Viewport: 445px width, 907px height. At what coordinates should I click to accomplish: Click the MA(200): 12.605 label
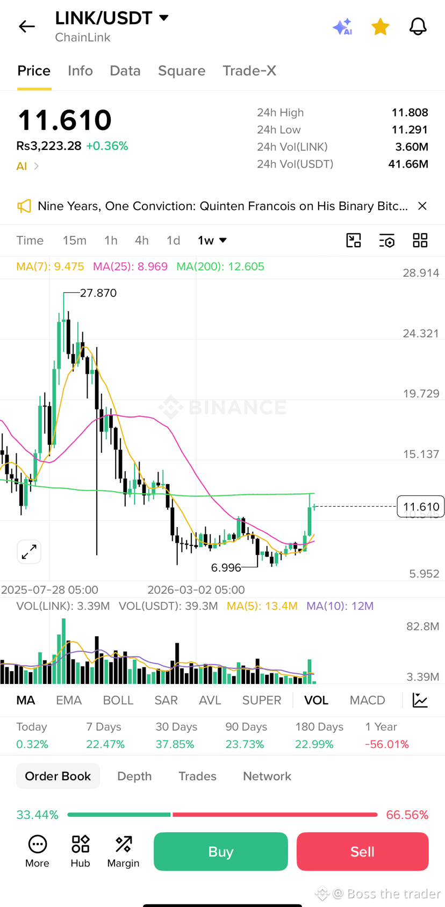pyautogui.click(x=220, y=267)
